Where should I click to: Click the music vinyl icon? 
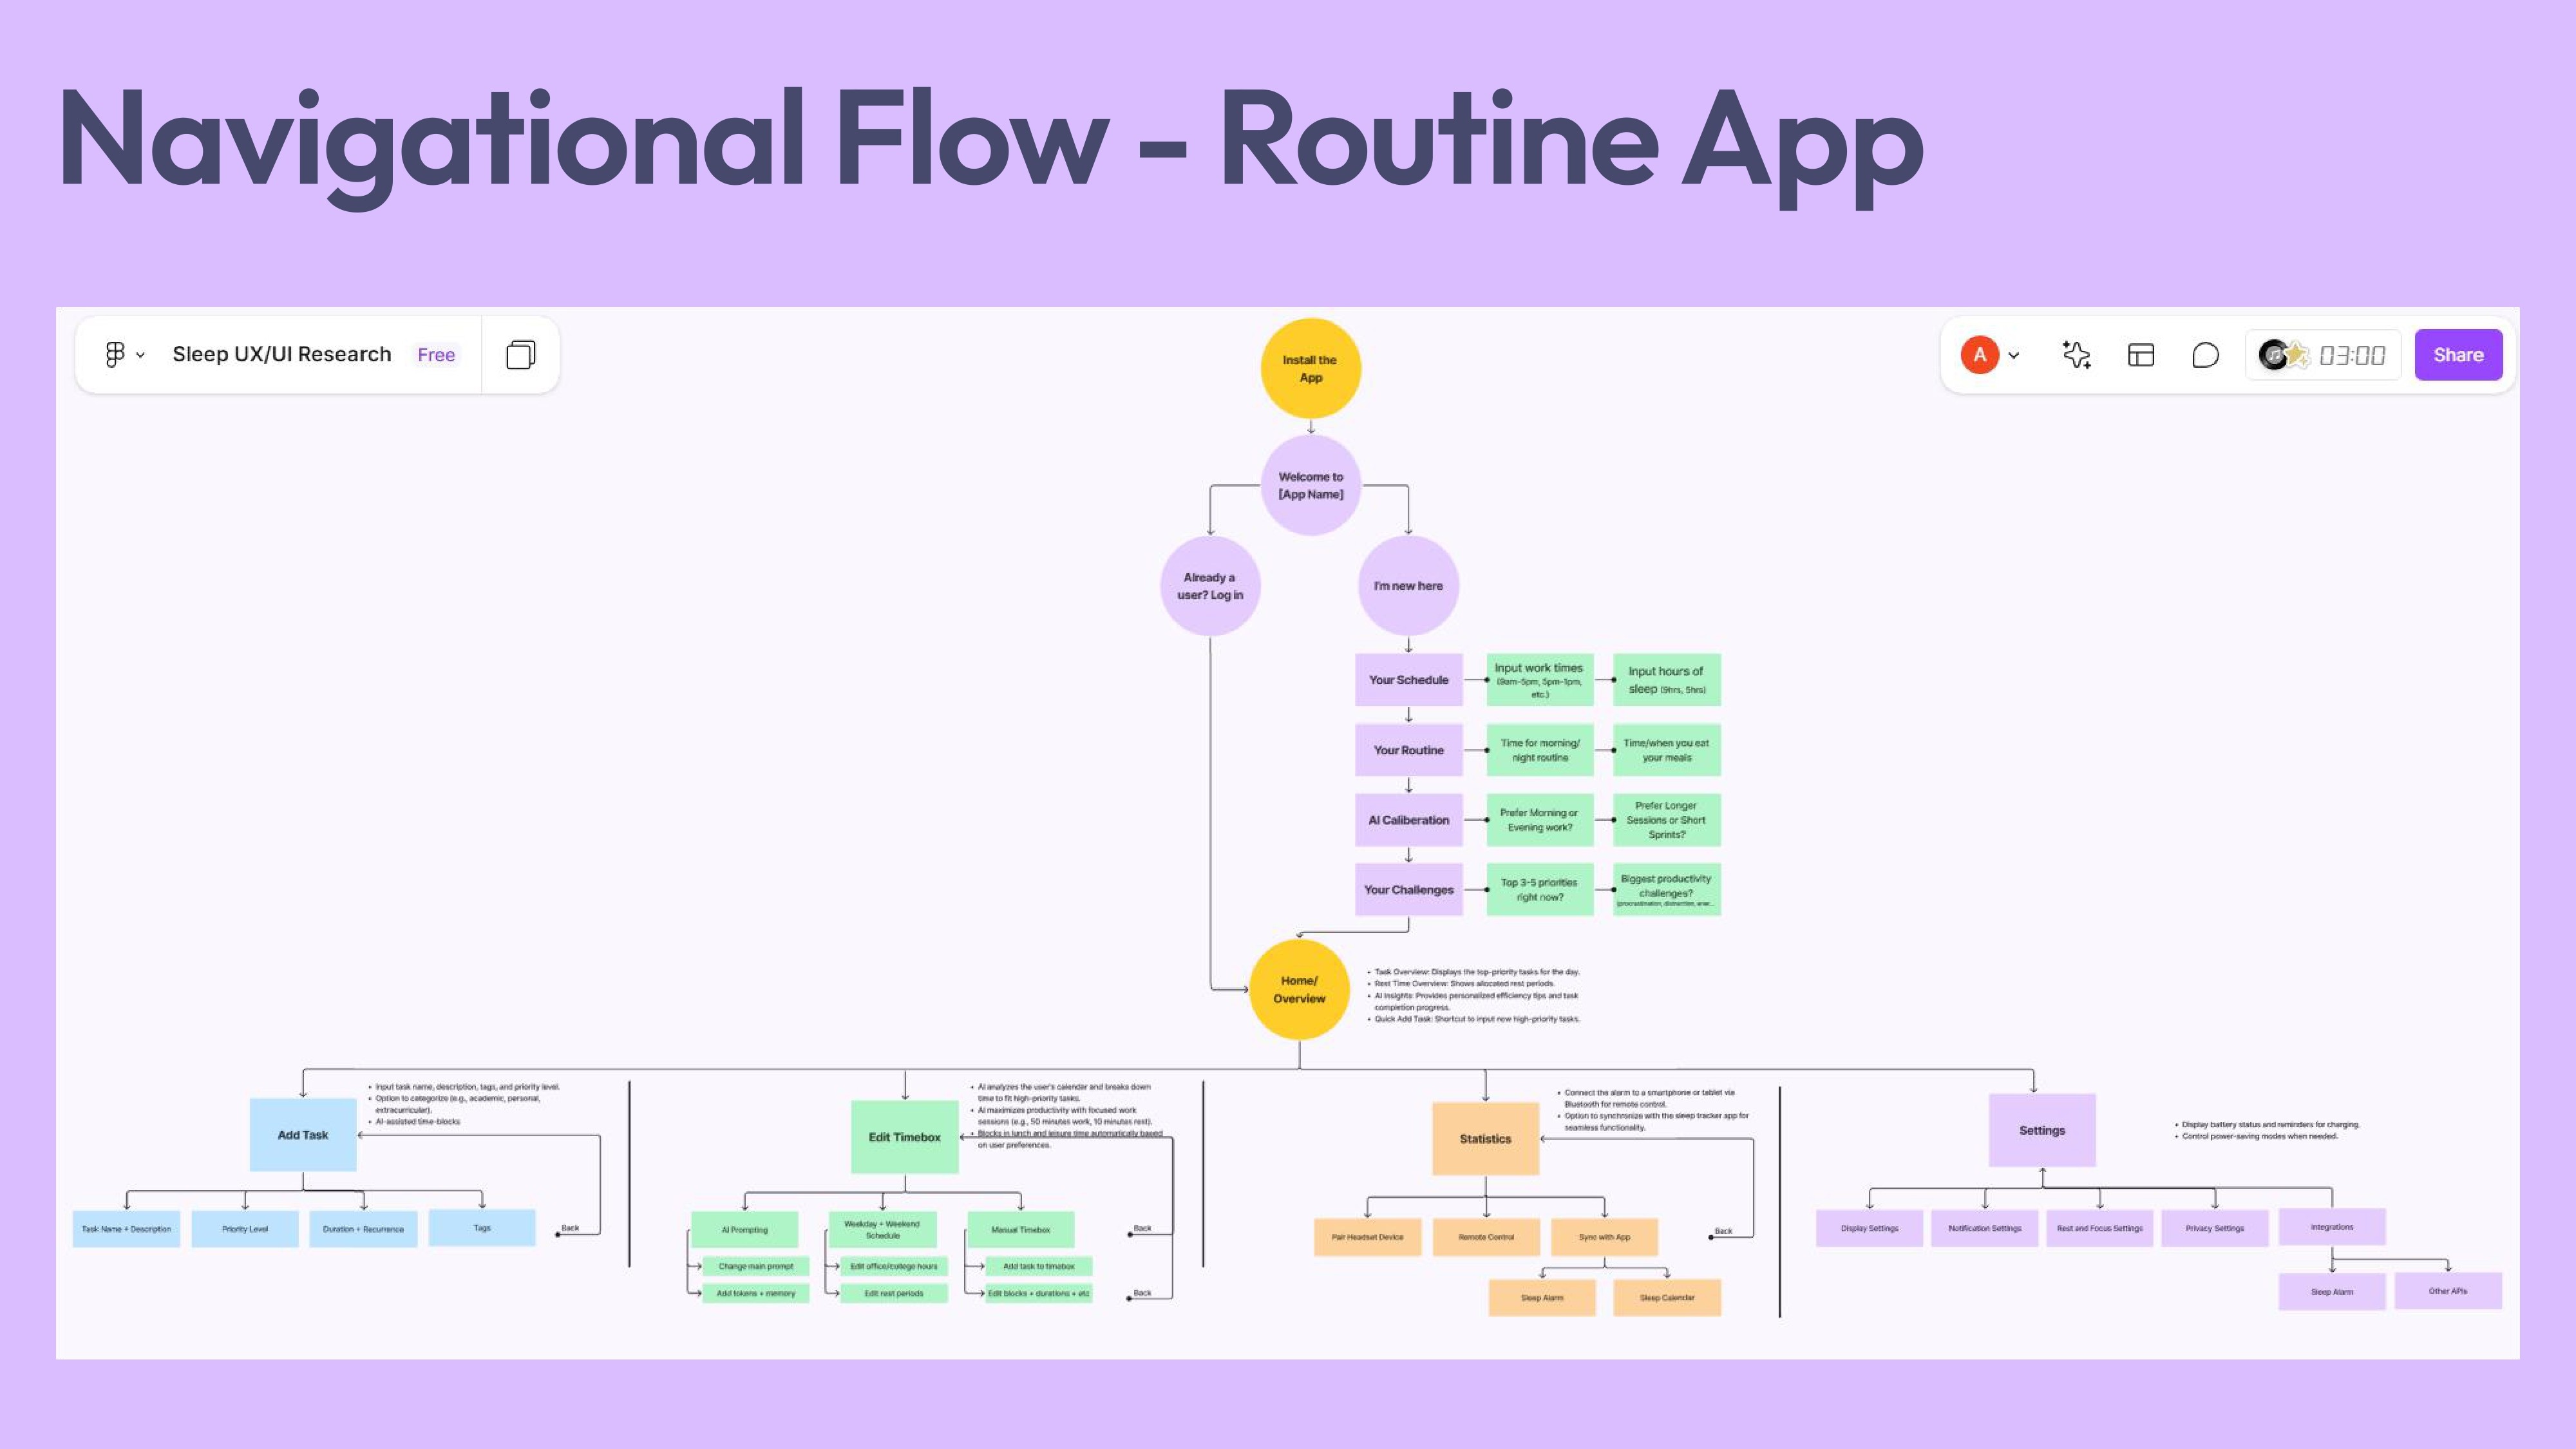tap(2273, 354)
